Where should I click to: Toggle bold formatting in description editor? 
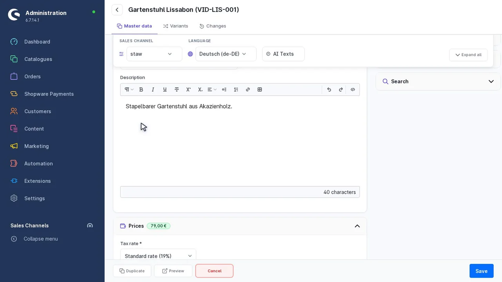141,90
